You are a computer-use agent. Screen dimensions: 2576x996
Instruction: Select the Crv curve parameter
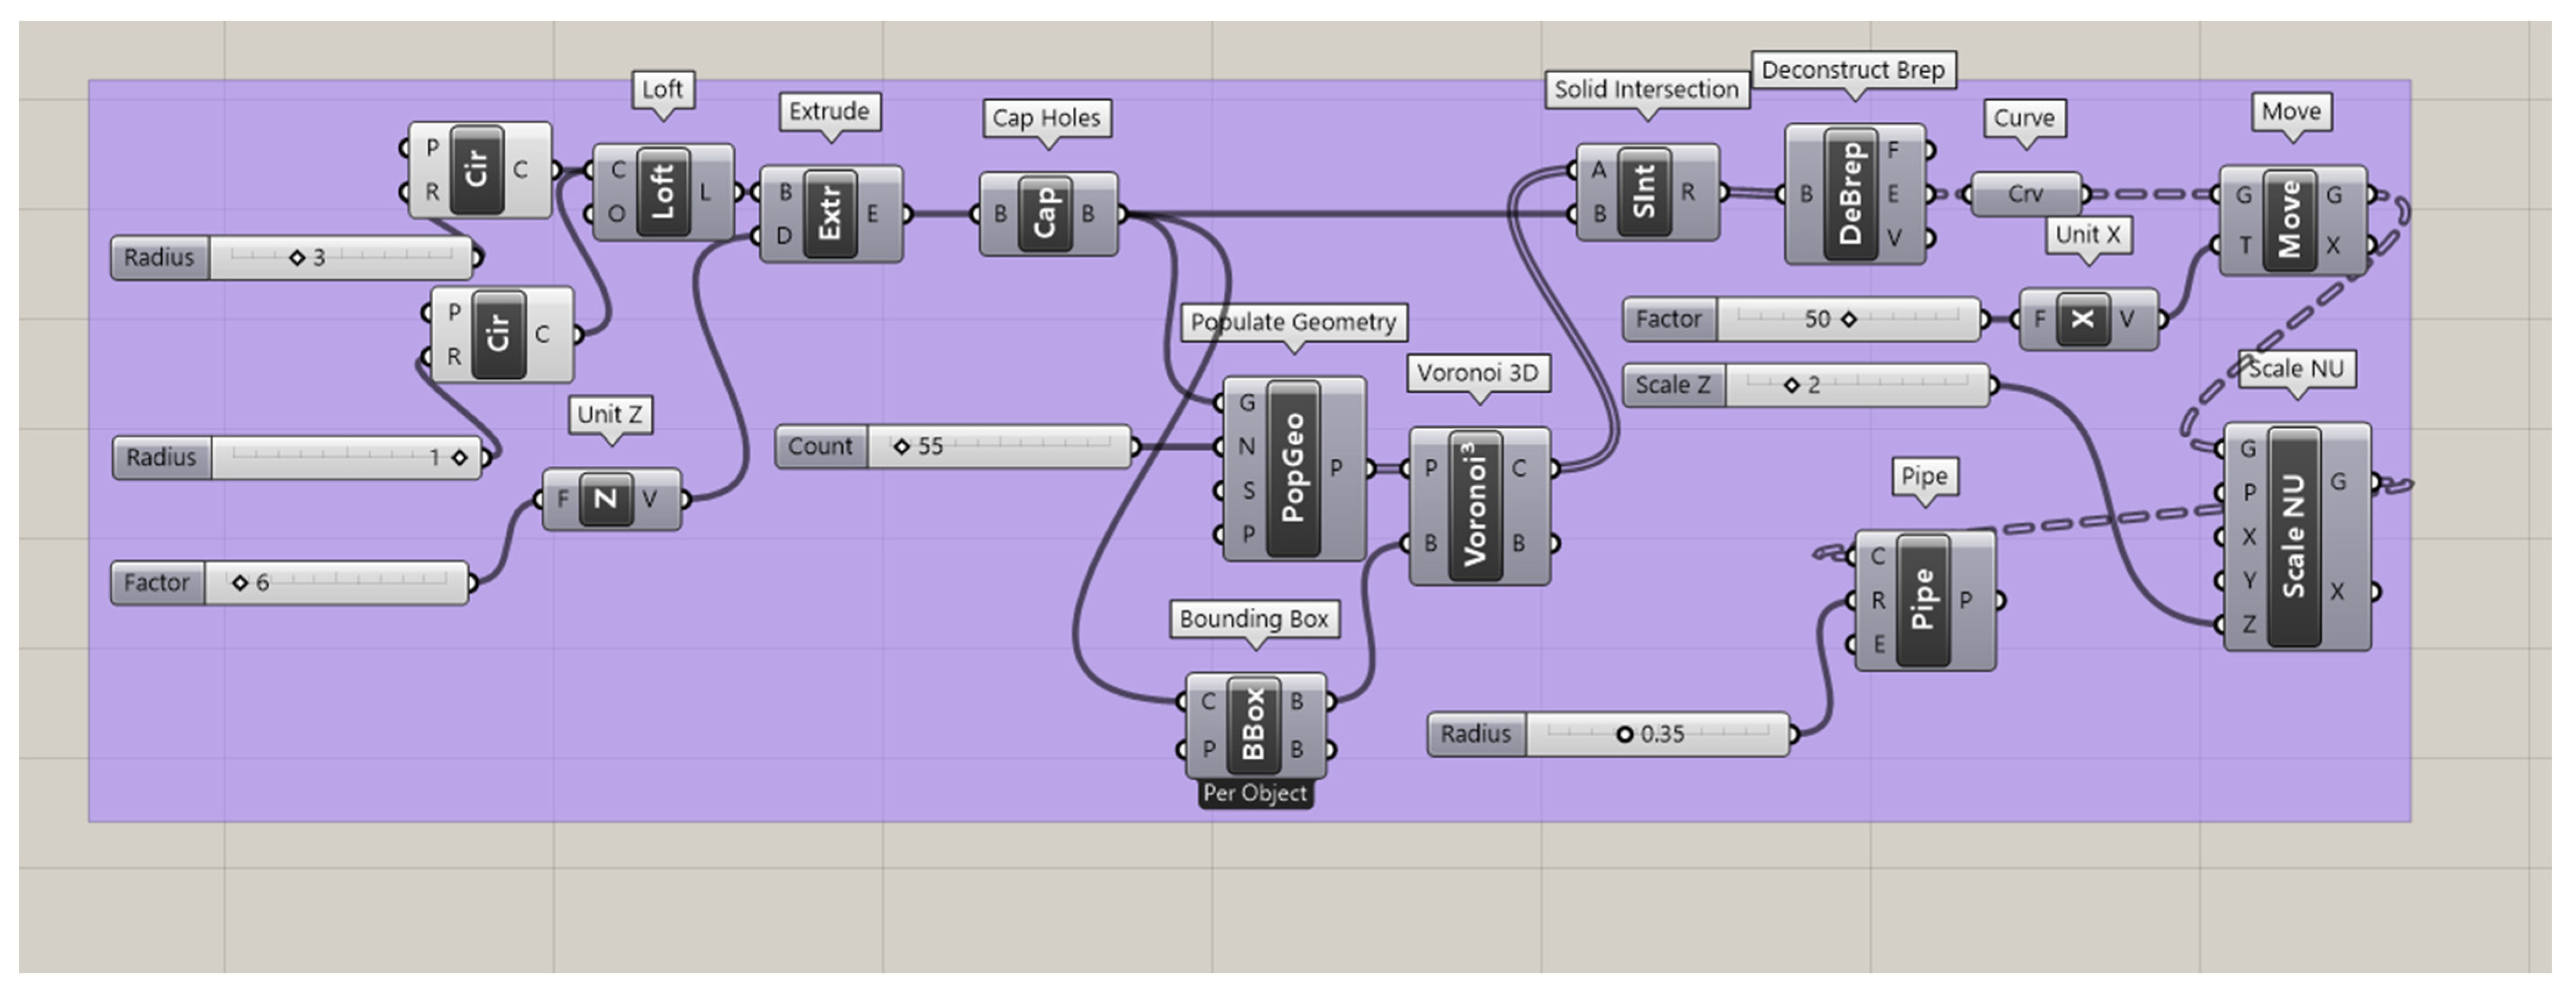(2025, 194)
